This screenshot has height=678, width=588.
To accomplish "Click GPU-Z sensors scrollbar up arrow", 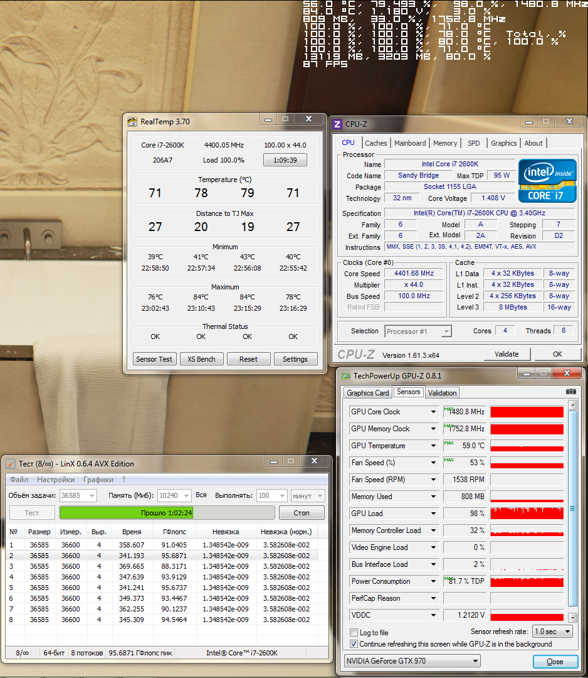I will click(x=572, y=405).
